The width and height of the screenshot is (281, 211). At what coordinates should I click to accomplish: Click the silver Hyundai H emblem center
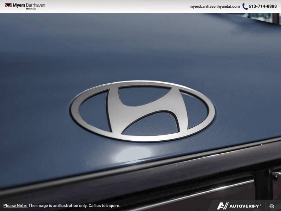[x=143, y=110]
